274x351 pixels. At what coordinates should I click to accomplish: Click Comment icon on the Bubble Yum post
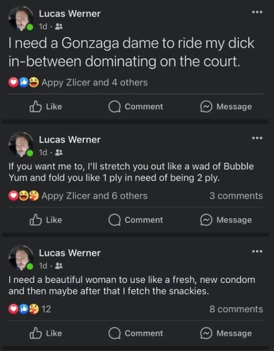tap(115, 220)
